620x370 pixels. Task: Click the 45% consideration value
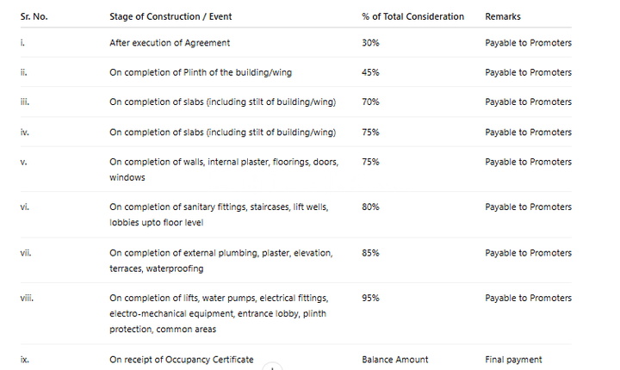pos(370,72)
